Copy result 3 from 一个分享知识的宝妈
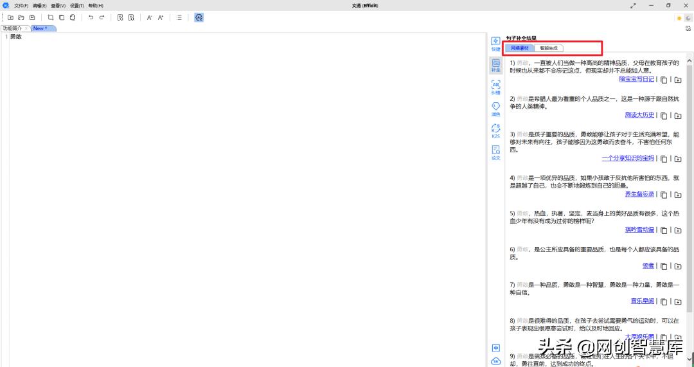The width and height of the screenshot is (694, 367). [x=664, y=159]
